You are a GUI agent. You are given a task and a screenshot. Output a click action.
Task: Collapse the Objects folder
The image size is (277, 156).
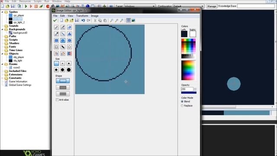(x=2, y=54)
